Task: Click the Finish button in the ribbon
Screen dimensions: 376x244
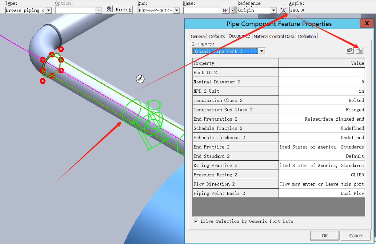Action: tap(124, 10)
